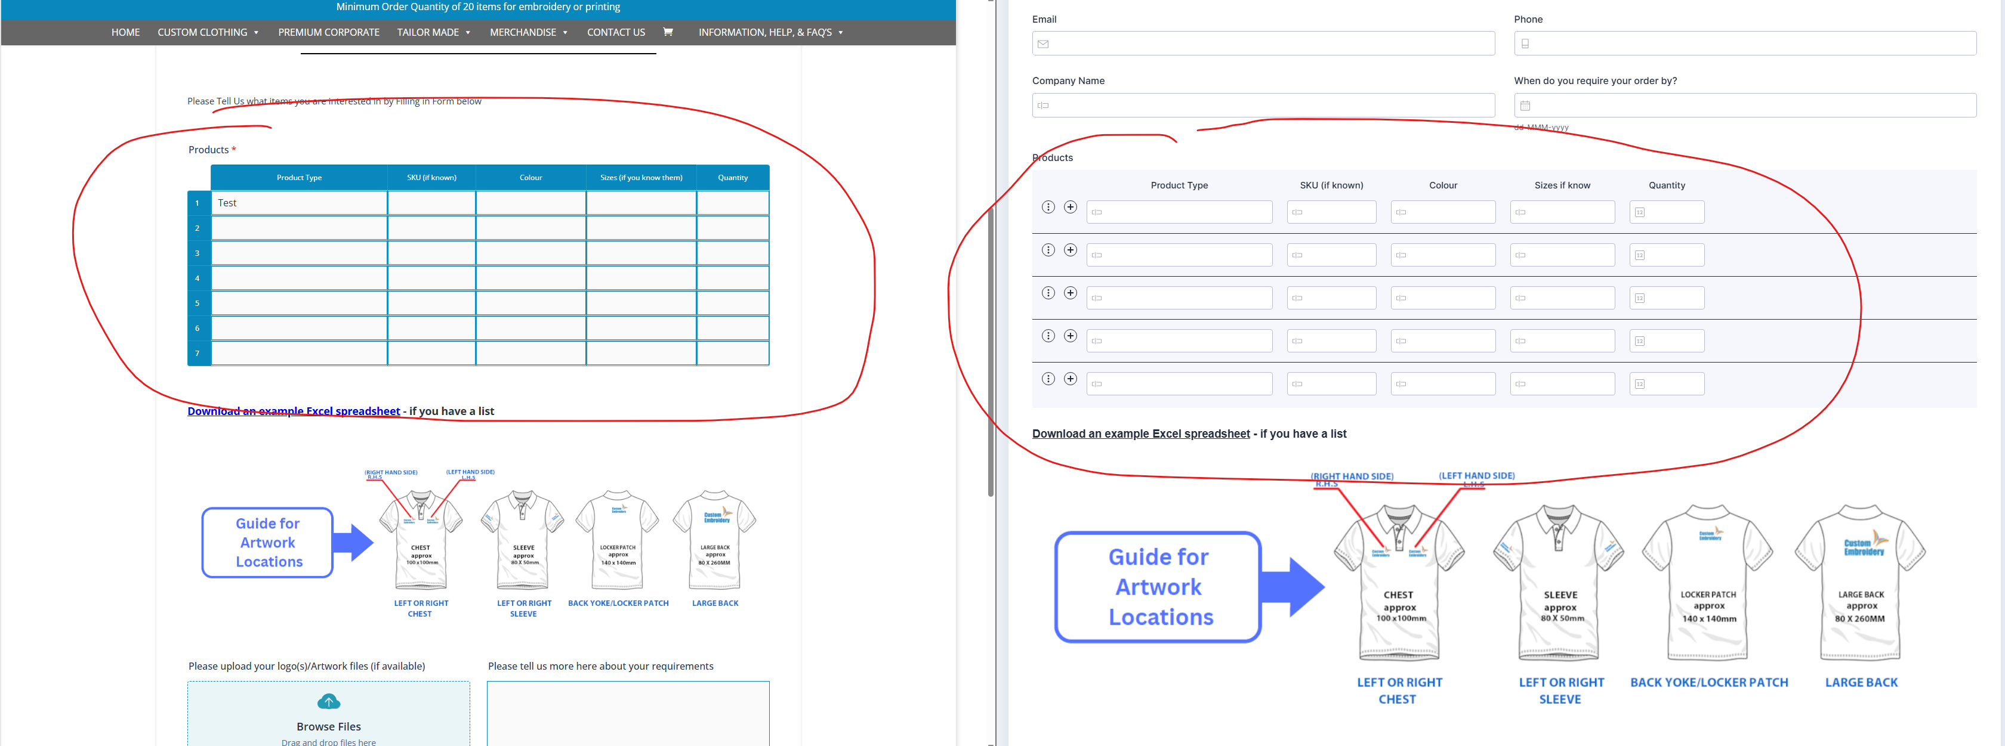
Task: Click the Email input field
Action: pos(1263,44)
